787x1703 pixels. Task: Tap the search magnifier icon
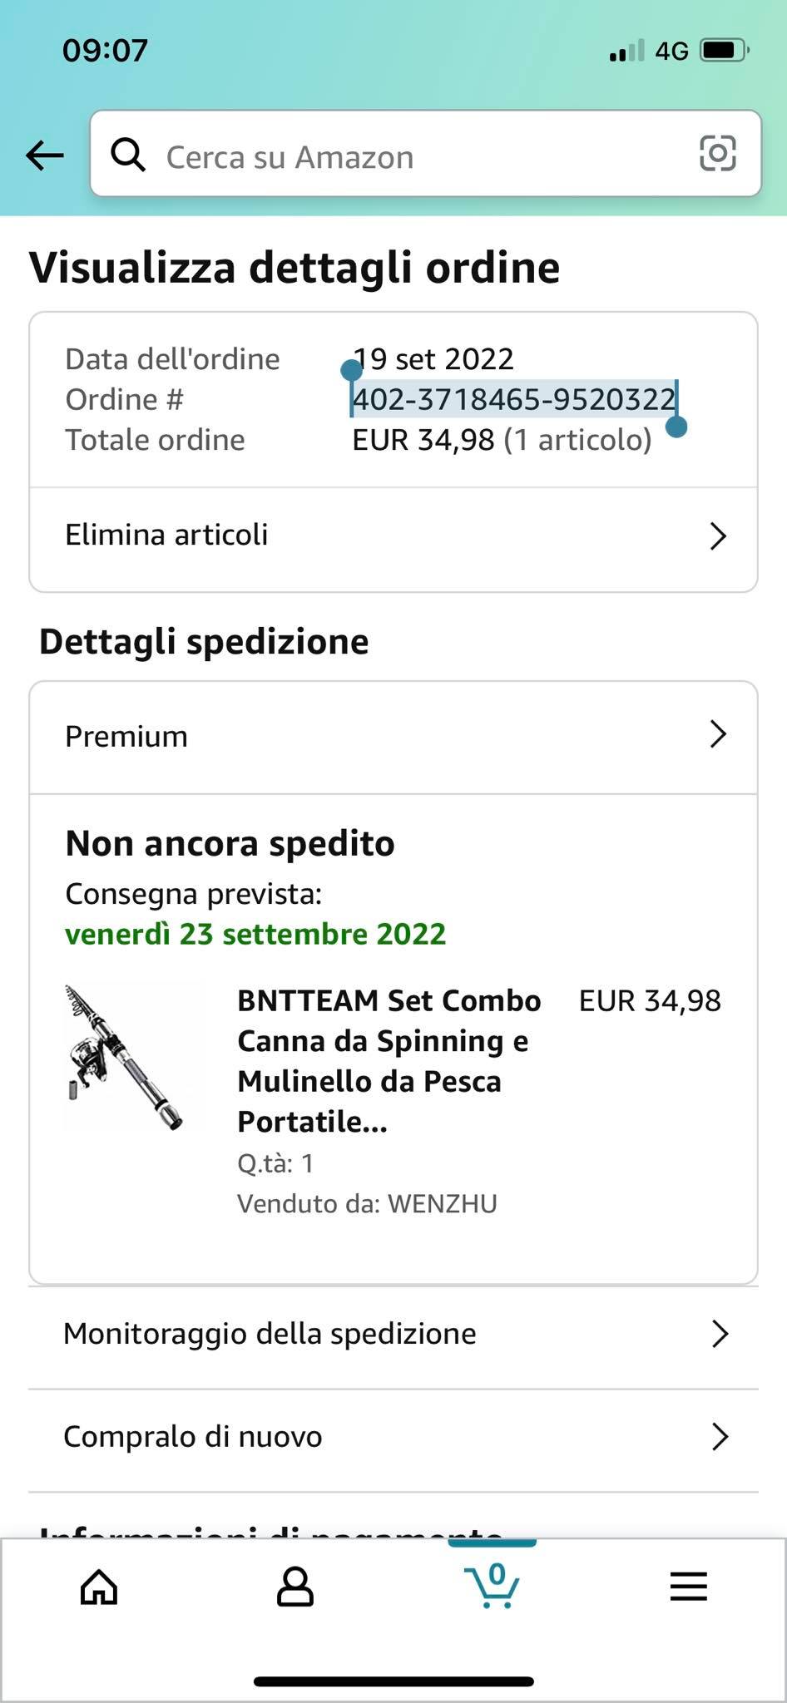click(128, 155)
